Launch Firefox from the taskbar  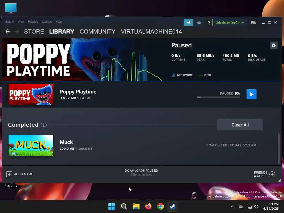point(148,206)
